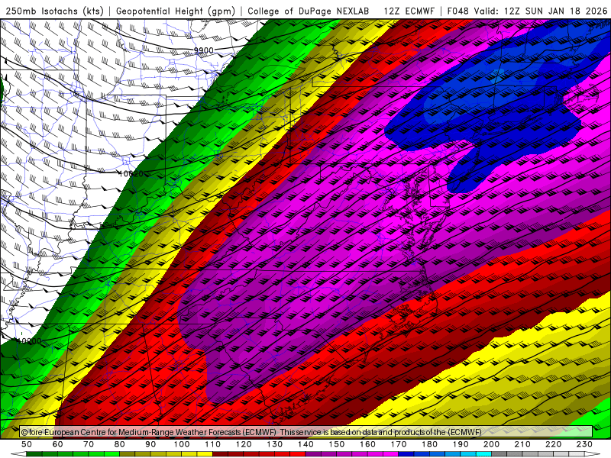The height and width of the screenshot is (458, 611).
Task: Click the 80 kts legend value
Action: tap(120, 444)
